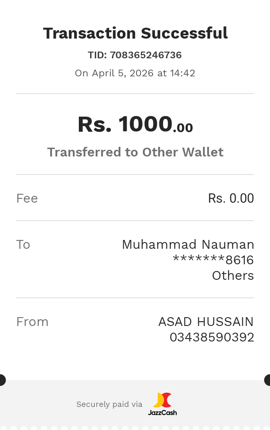The image size is (270, 430).
Task: Click the small .00 decimals of the amount
Action: [x=183, y=128]
